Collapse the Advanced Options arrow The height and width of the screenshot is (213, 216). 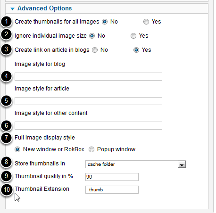tap(12, 9)
